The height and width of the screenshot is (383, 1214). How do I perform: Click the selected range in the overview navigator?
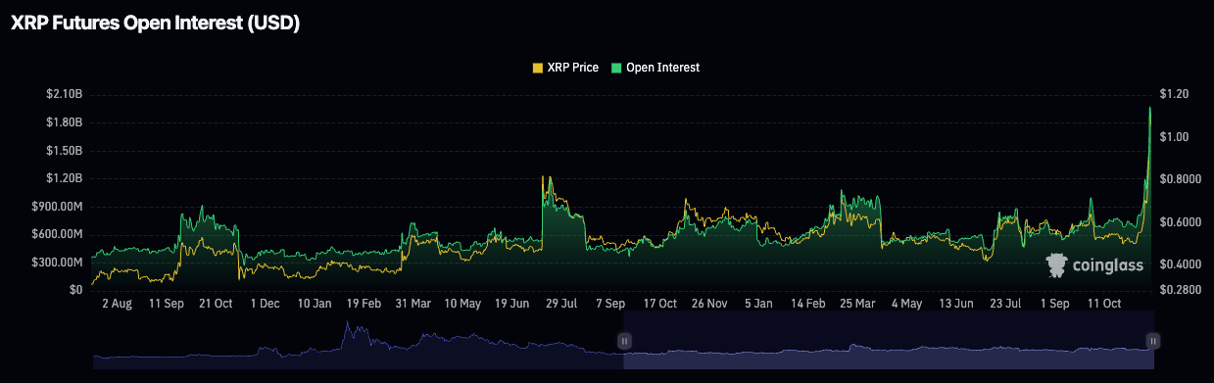[889, 340]
